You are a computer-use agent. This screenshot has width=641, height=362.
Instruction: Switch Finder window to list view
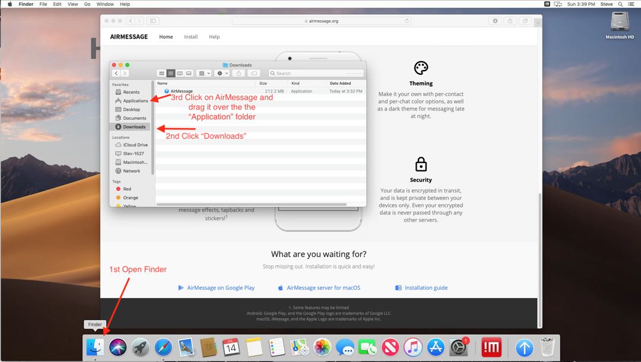click(171, 73)
